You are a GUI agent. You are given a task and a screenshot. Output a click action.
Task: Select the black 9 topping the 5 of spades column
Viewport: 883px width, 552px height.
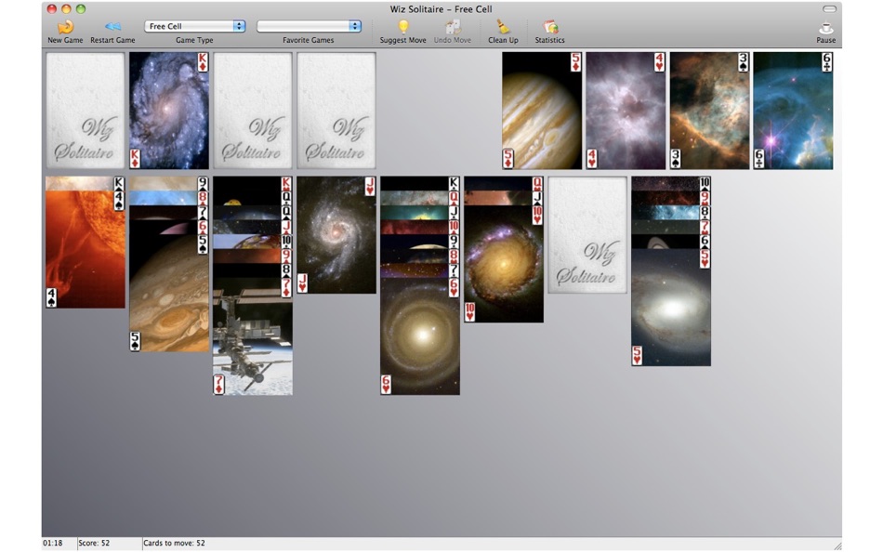point(169,184)
